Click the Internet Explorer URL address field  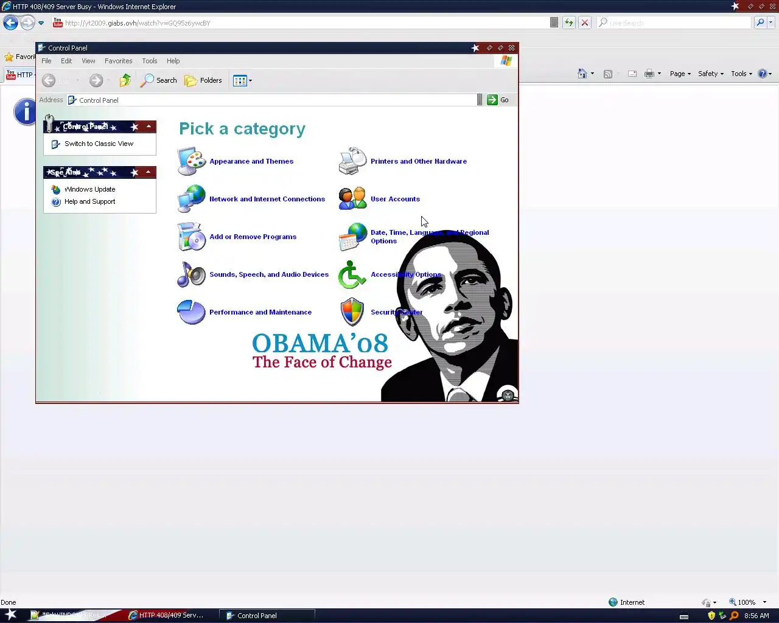click(x=301, y=23)
